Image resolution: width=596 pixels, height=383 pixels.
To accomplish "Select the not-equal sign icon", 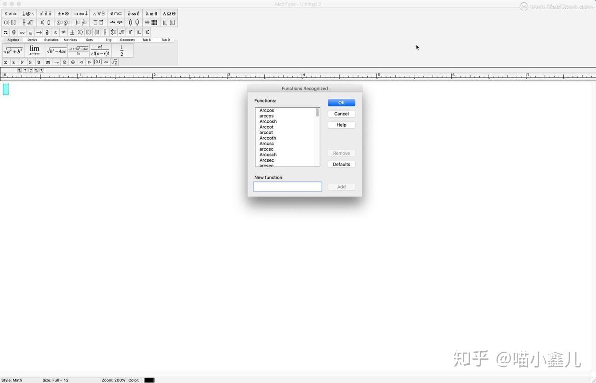I will click(x=63, y=32).
